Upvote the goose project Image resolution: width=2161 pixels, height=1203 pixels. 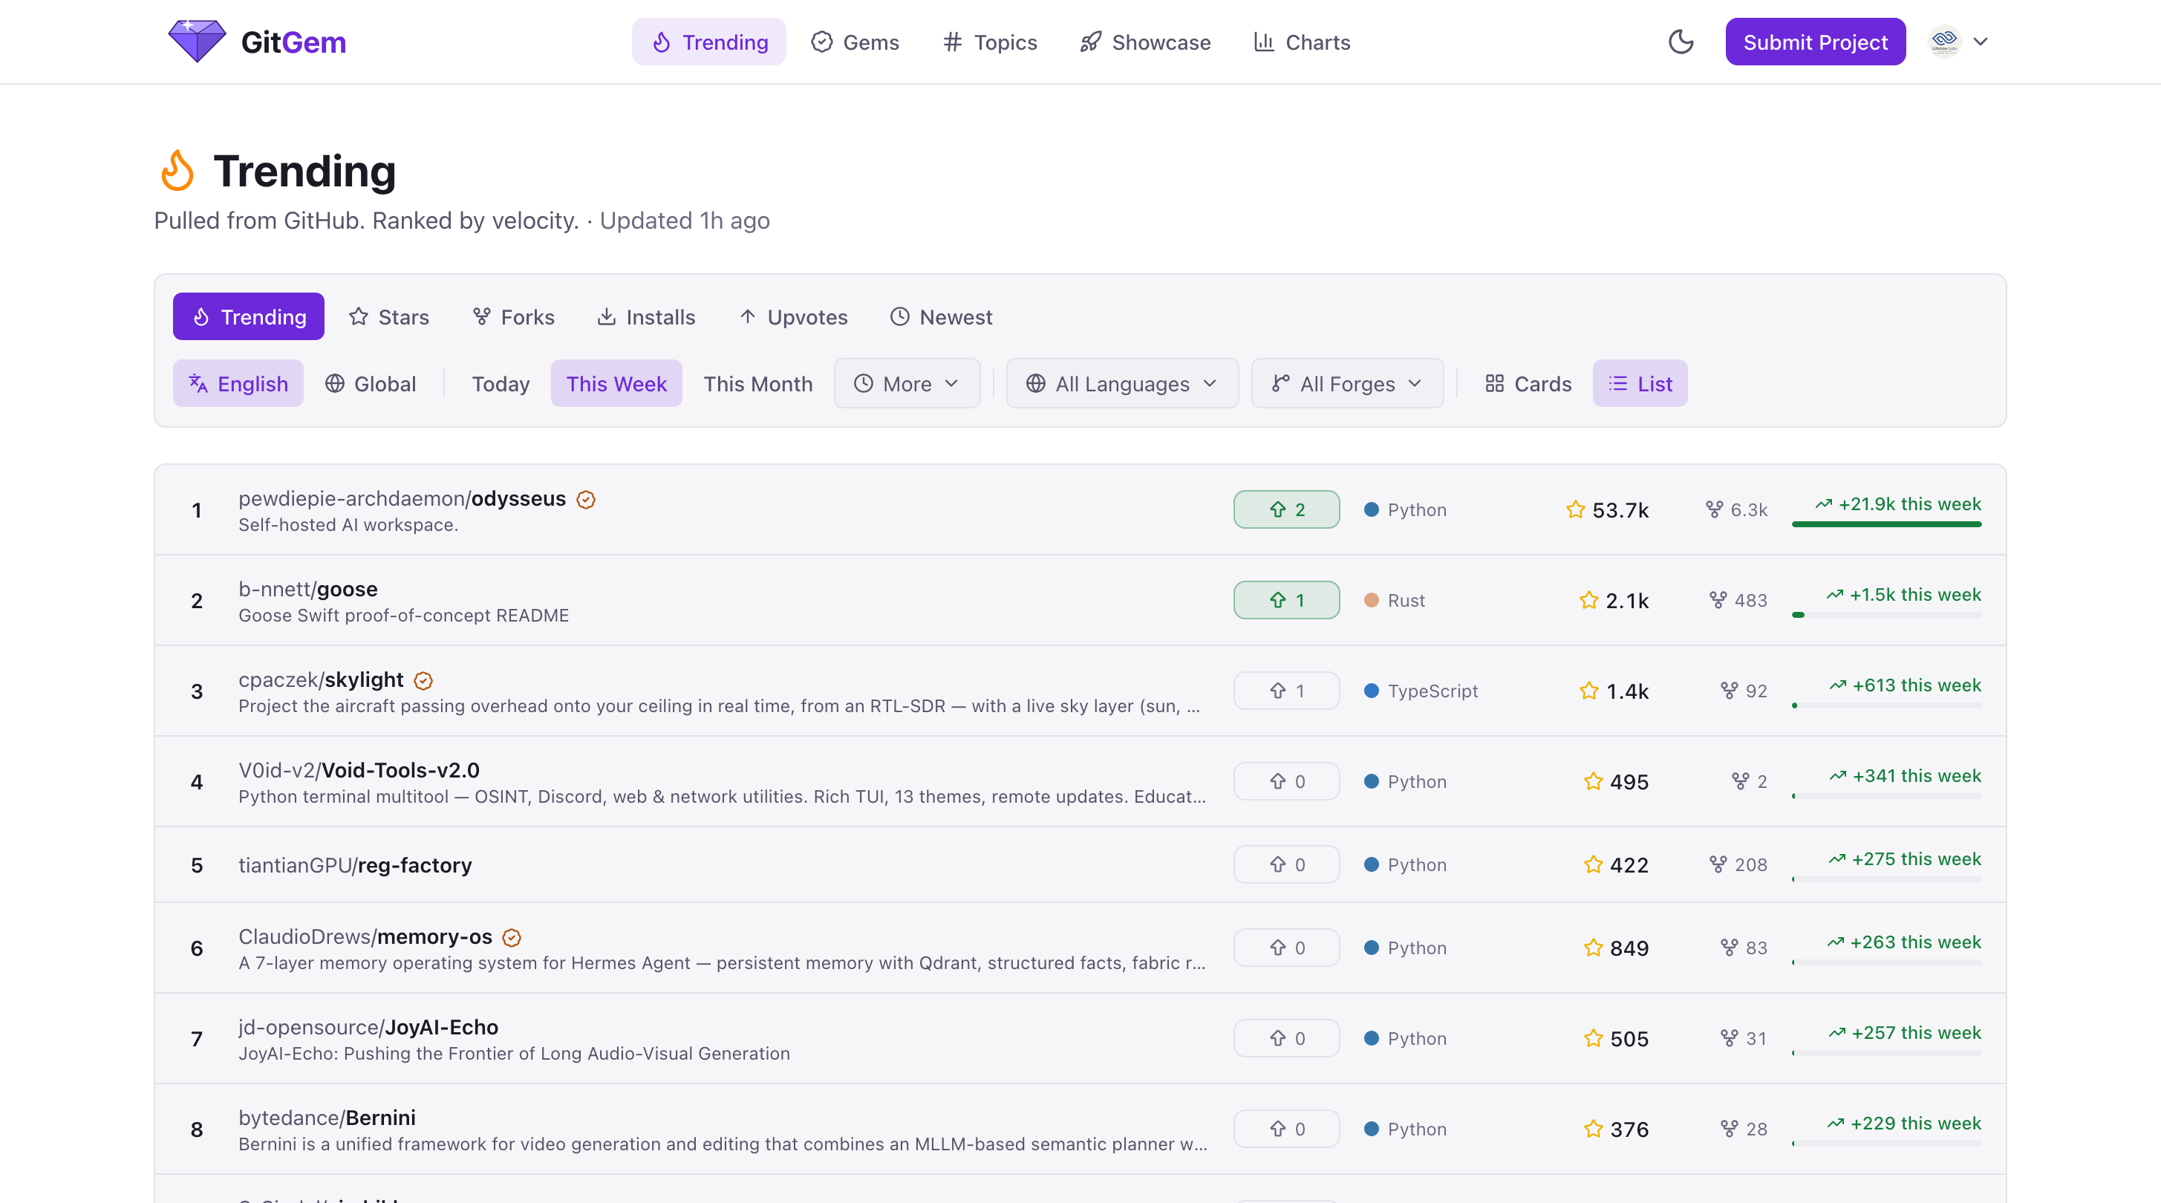click(x=1286, y=600)
